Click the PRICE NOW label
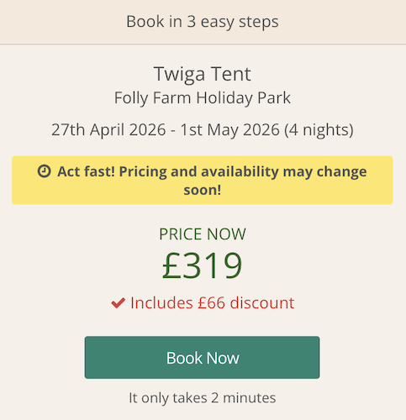 pos(203,234)
